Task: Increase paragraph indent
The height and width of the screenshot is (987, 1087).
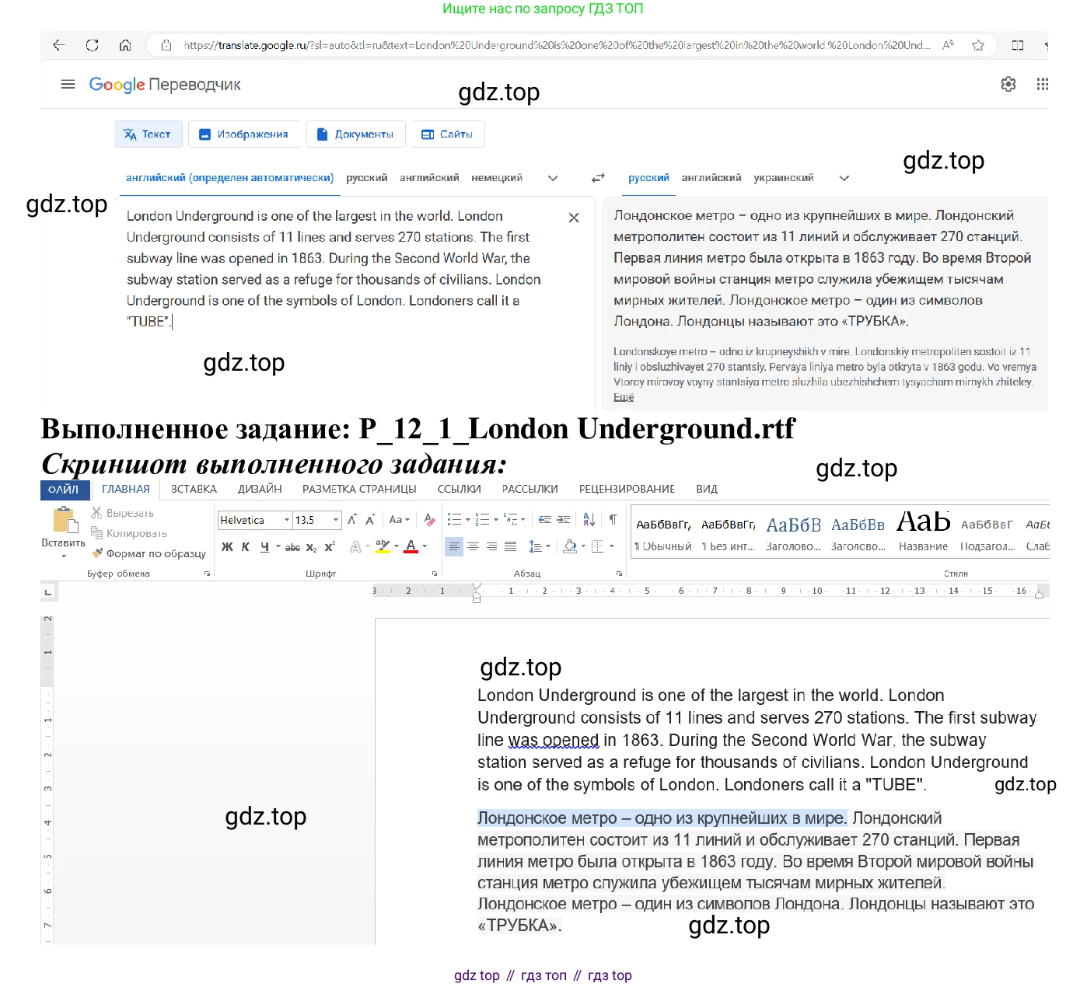Action: tap(564, 520)
